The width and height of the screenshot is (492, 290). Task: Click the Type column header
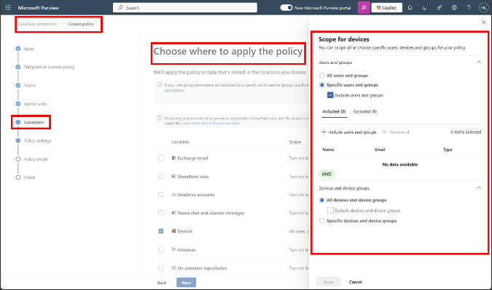[448, 150]
